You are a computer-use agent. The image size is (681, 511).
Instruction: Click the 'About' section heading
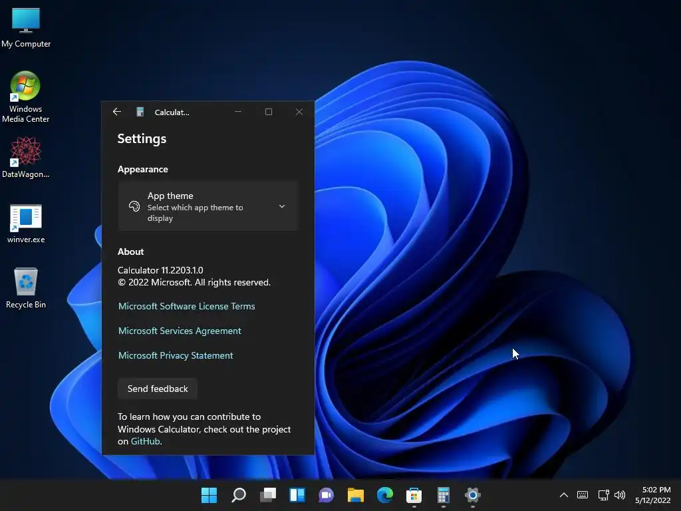130,252
